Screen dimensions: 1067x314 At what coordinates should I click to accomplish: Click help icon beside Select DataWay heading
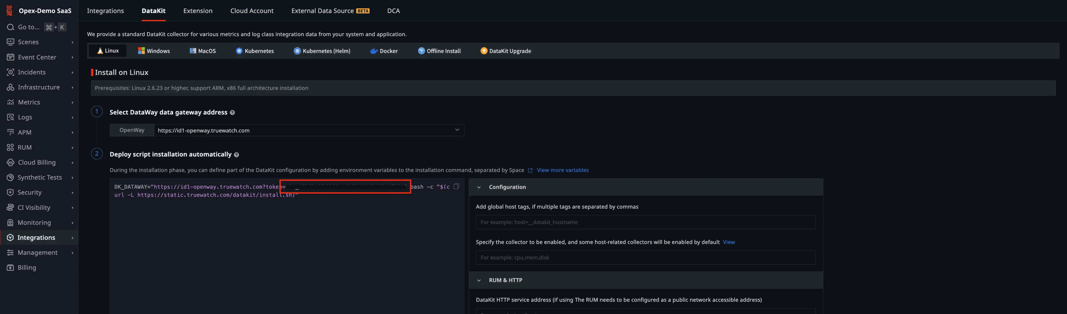coord(232,113)
